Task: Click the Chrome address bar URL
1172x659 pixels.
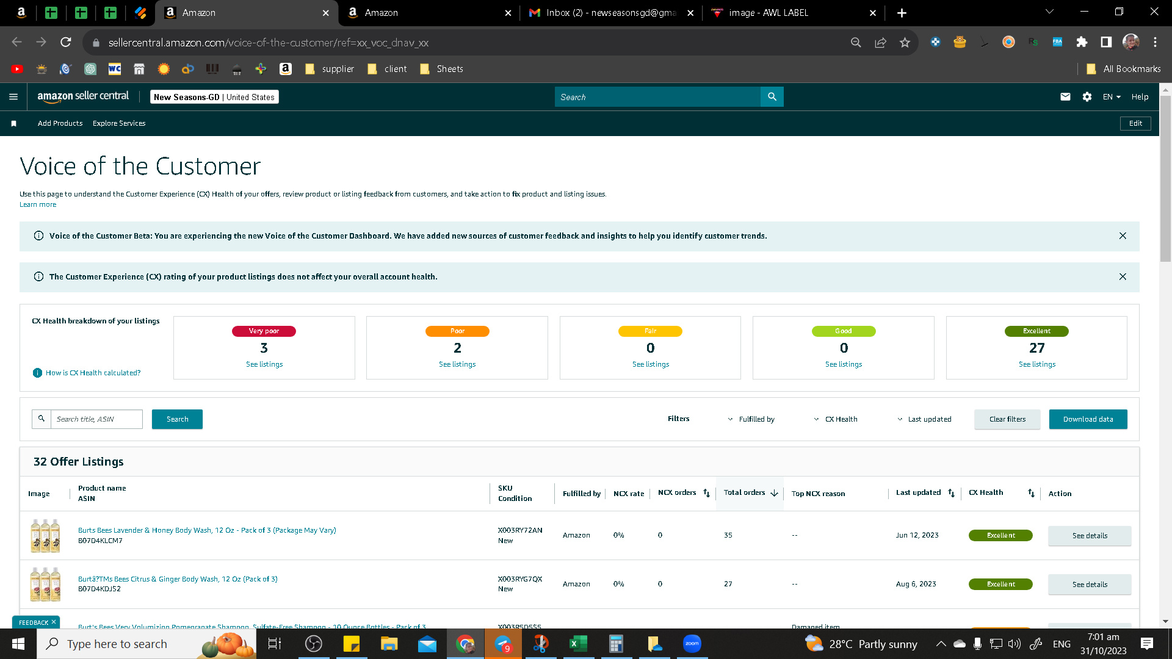Action: click(269, 43)
